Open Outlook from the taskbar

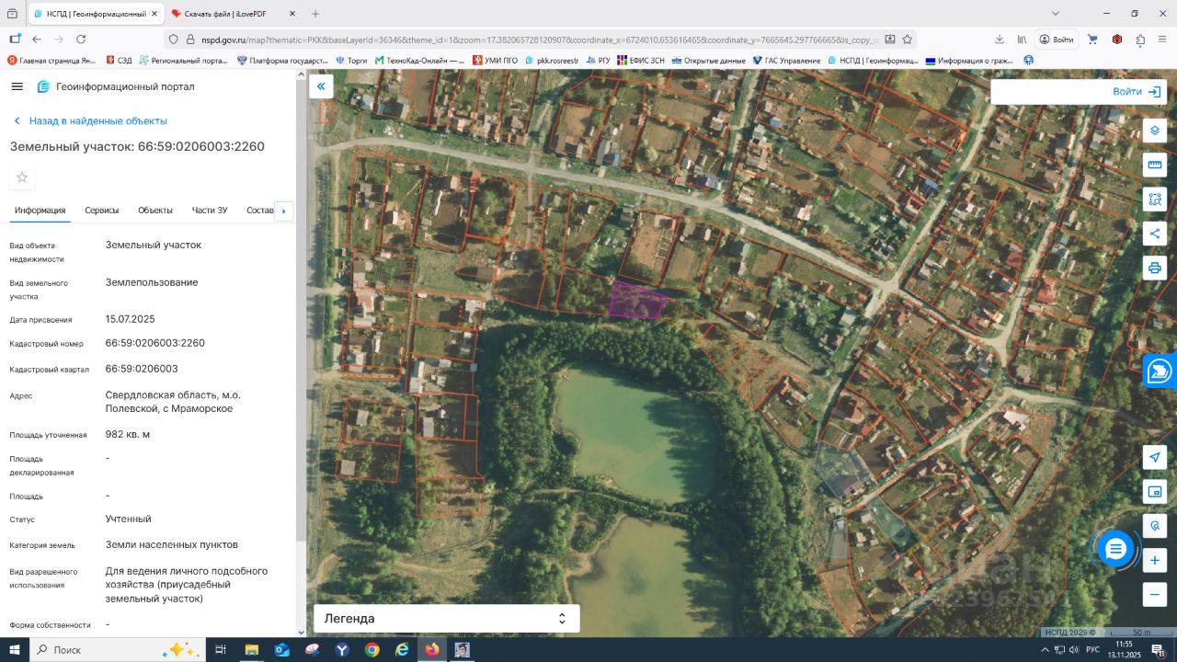click(x=281, y=650)
